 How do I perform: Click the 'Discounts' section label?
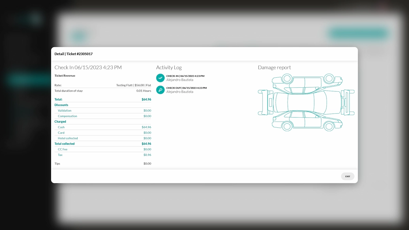point(61,105)
